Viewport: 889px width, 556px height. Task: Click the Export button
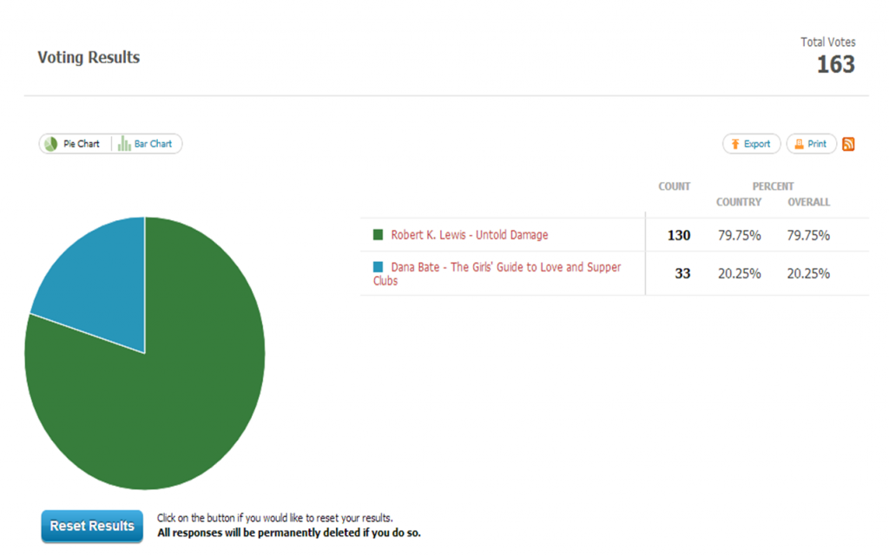point(751,144)
